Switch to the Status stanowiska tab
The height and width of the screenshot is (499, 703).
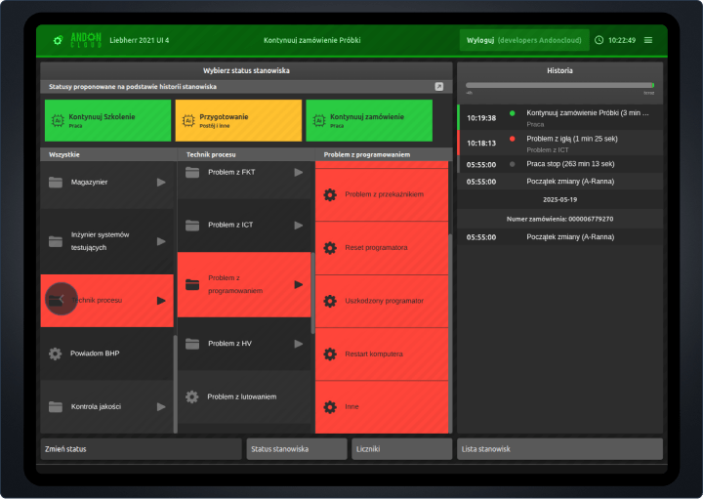pyautogui.click(x=297, y=449)
